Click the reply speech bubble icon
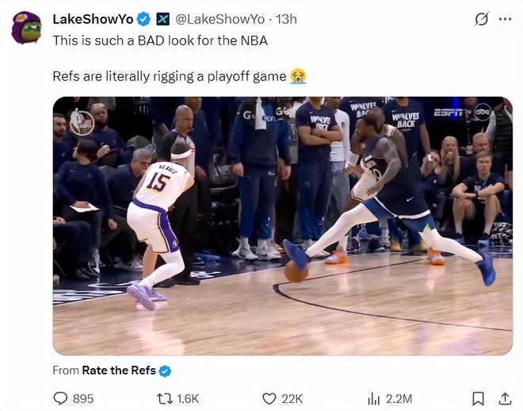Viewport: 523px width, 411px height. click(x=60, y=398)
